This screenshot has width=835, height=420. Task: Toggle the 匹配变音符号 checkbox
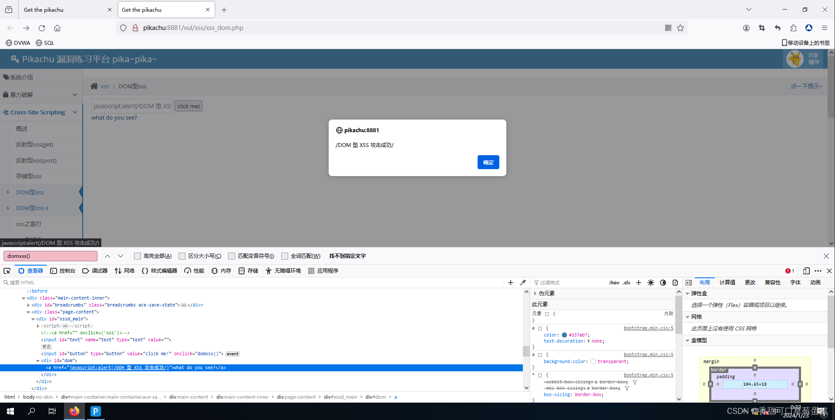tap(232, 256)
